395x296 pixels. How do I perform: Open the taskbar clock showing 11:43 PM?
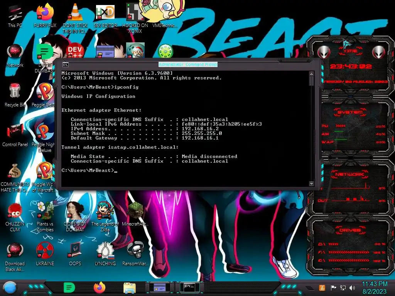click(375, 288)
